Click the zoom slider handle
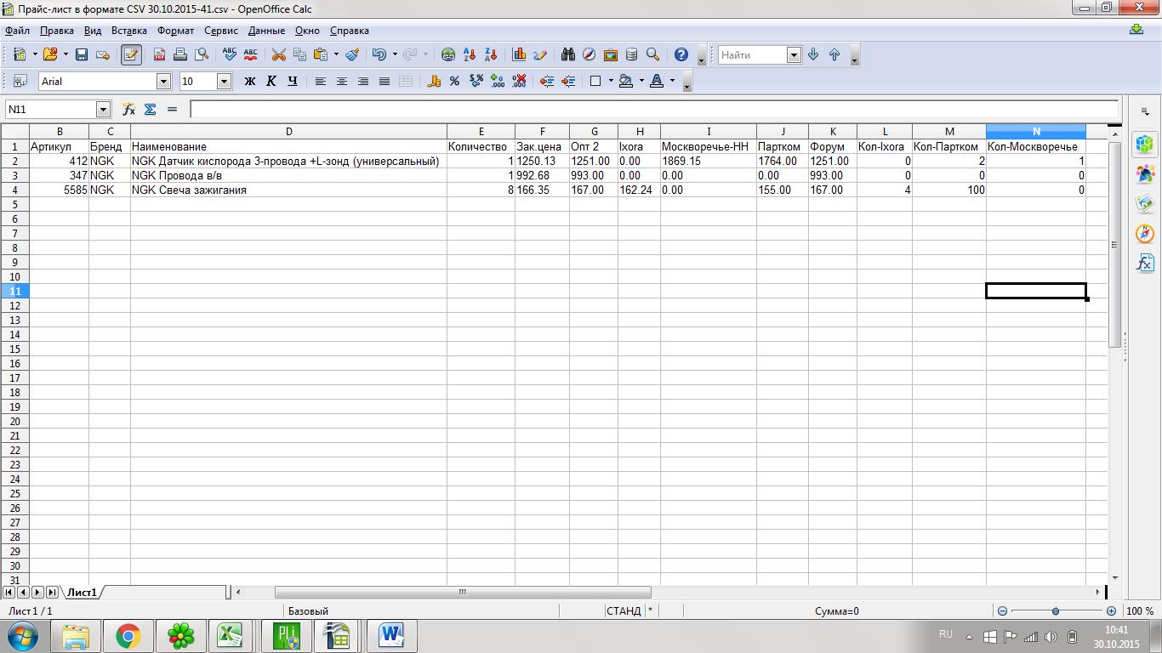 [x=1056, y=610]
